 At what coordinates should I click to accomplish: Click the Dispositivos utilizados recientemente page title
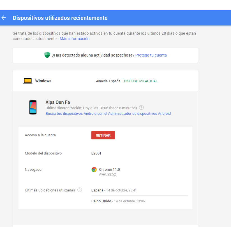pyautogui.click(x=60, y=18)
